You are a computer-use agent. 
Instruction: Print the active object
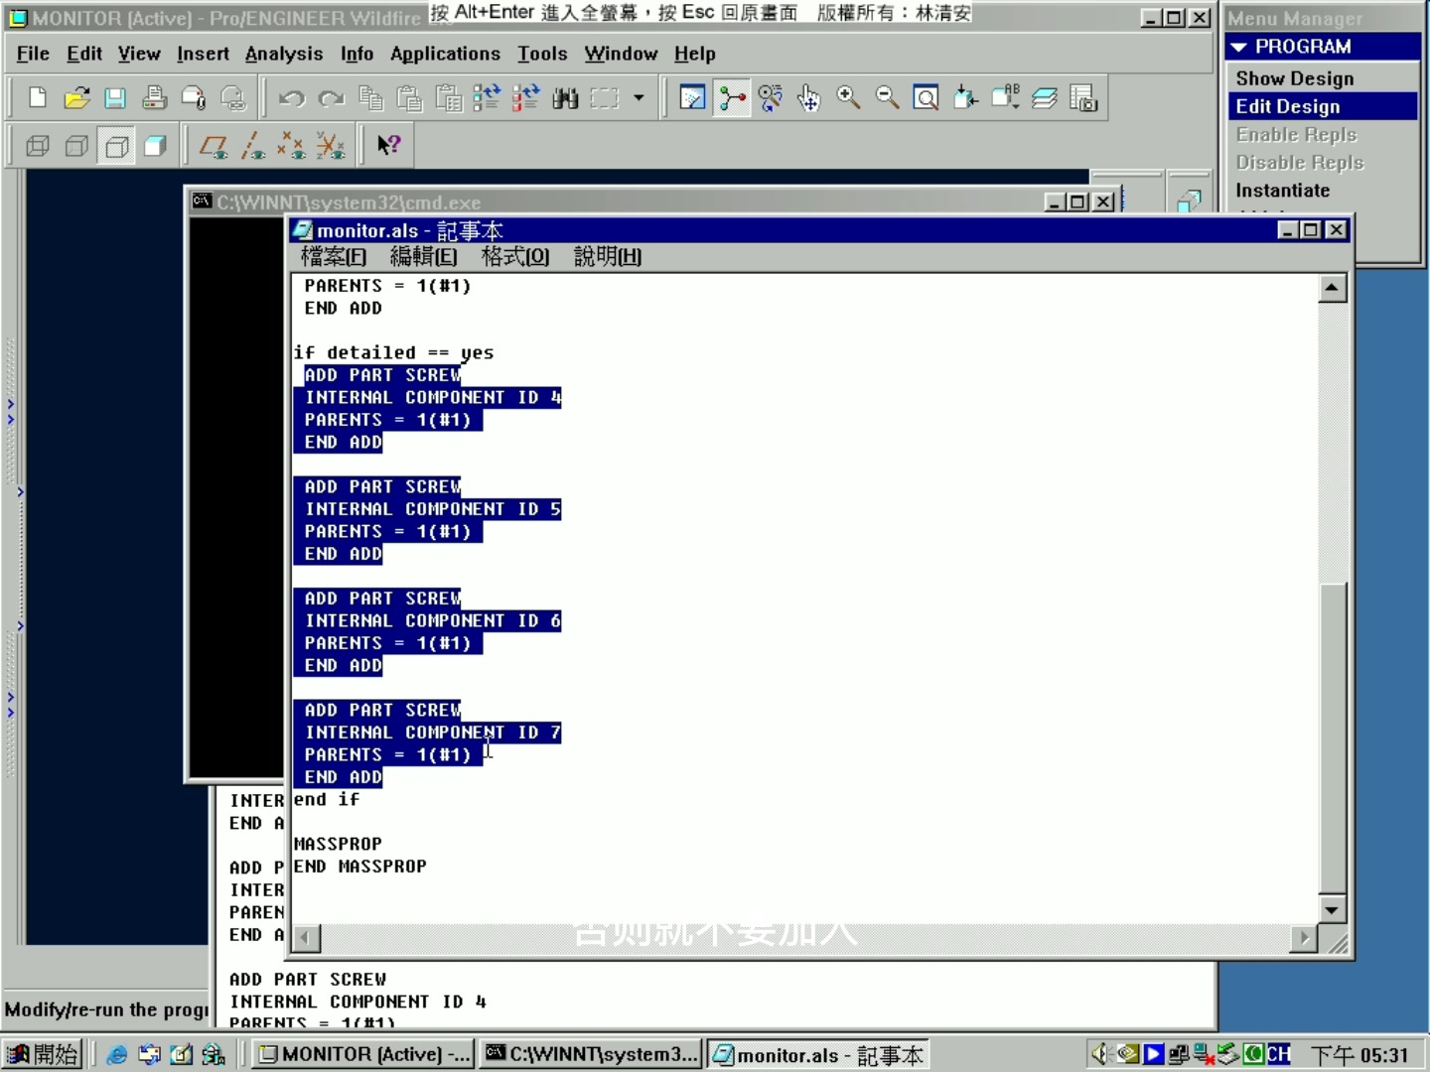coord(155,97)
